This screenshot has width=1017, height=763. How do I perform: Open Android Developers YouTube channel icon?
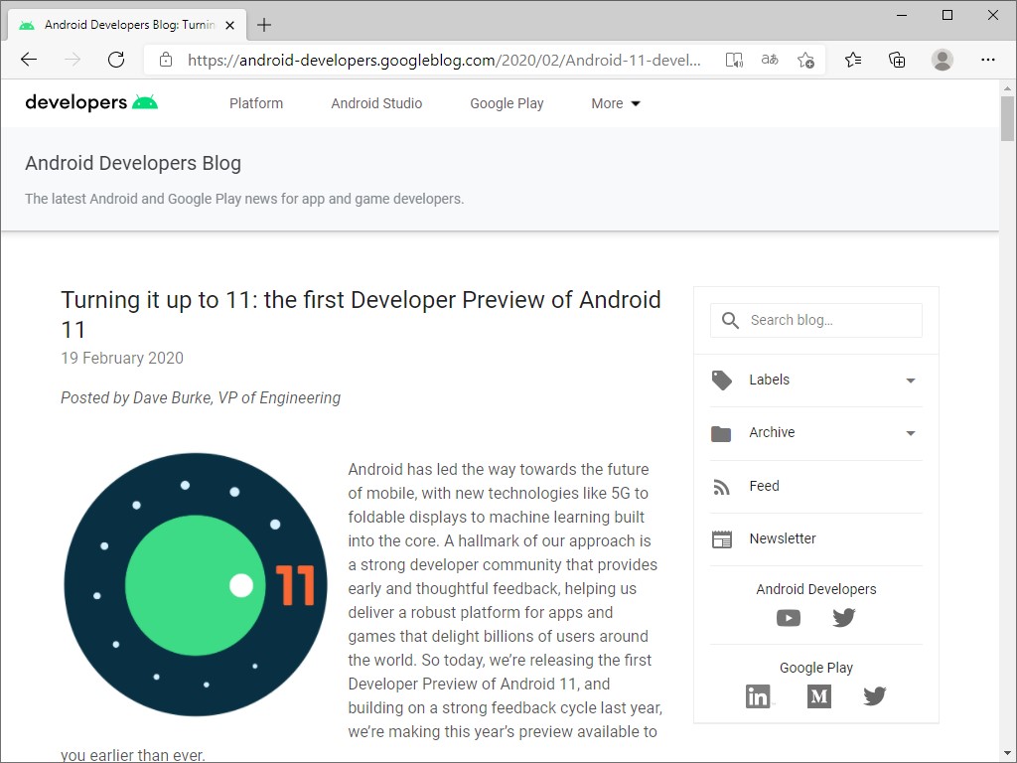788,617
